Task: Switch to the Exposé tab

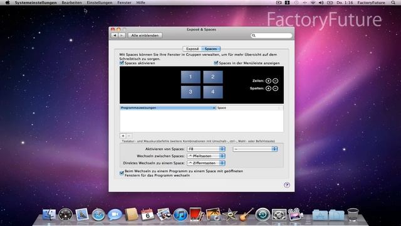Action: click(x=192, y=49)
